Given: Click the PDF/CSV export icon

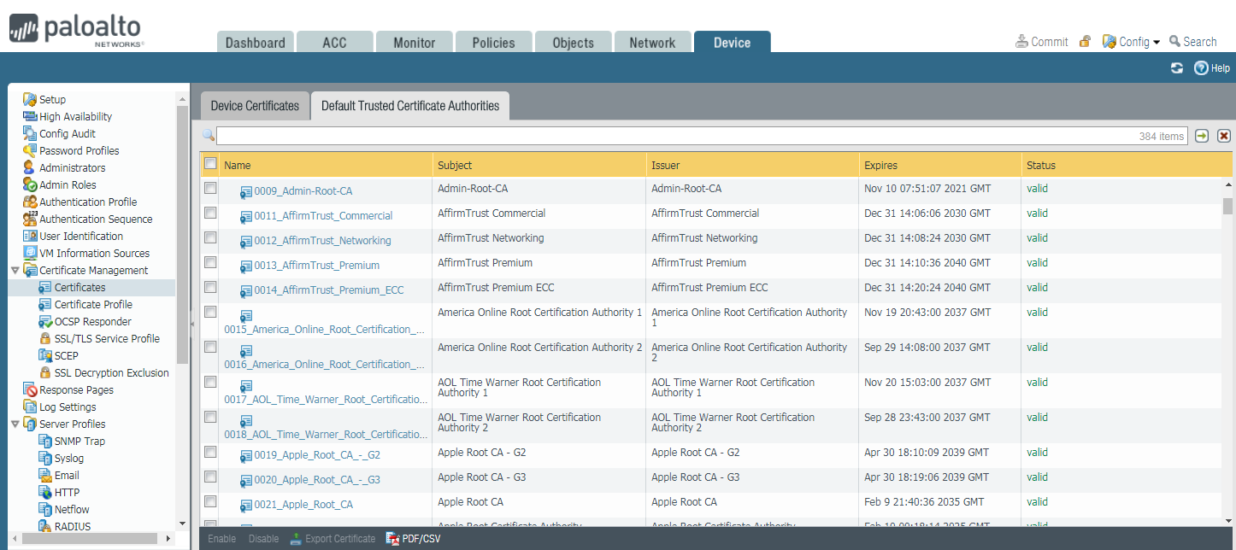Looking at the screenshot, I should coord(393,539).
